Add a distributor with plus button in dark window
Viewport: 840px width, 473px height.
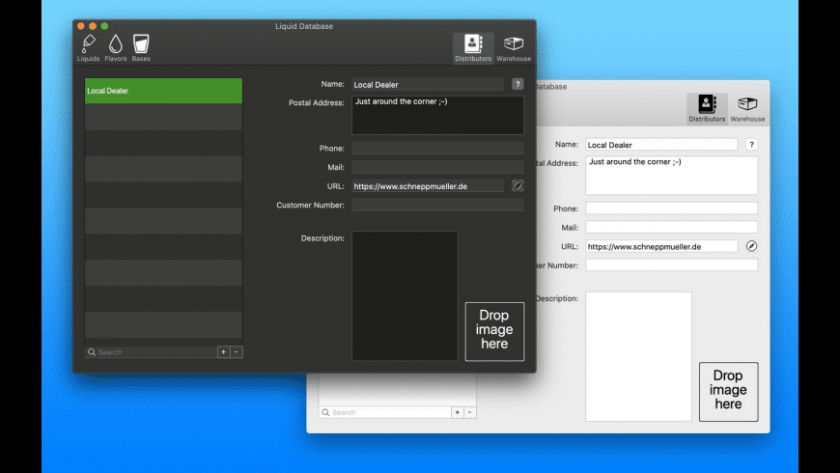pyautogui.click(x=223, y=352)
